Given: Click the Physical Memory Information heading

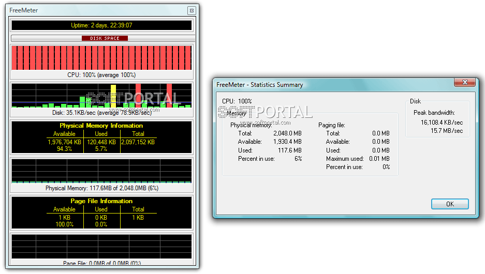Looking at the screenshot, I should pyautogui.click(x=101, y=126).
